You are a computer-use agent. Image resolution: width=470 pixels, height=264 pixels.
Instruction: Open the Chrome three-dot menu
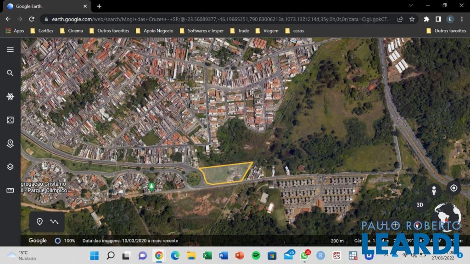pyautogui.click(x=462, y=19)
